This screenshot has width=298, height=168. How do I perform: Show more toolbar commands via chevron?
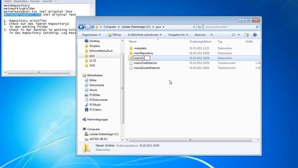pos(211,35)
